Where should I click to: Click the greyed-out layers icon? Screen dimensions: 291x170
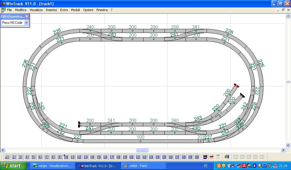click(x=218, y=157)
